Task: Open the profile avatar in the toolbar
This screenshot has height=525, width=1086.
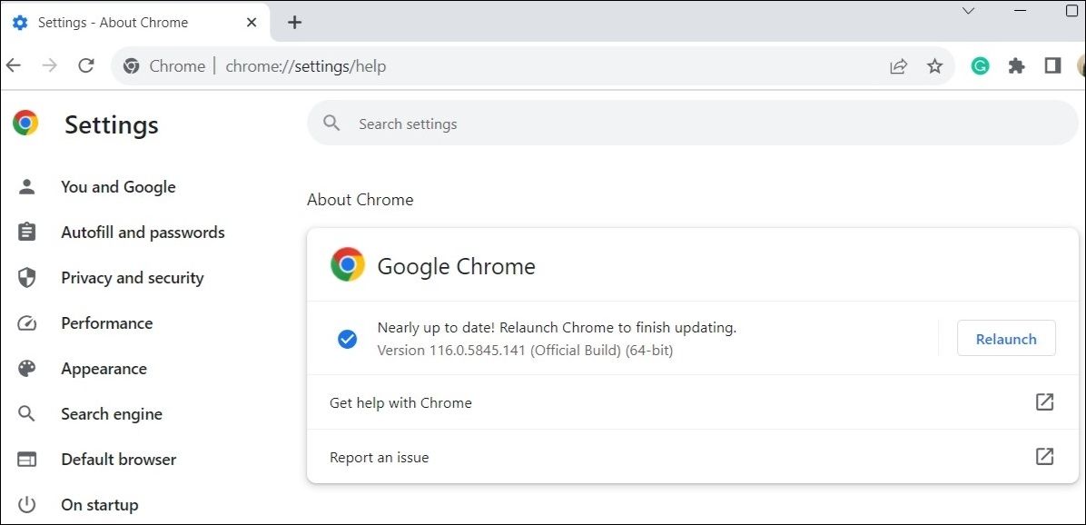Action: pos(1082,65)
